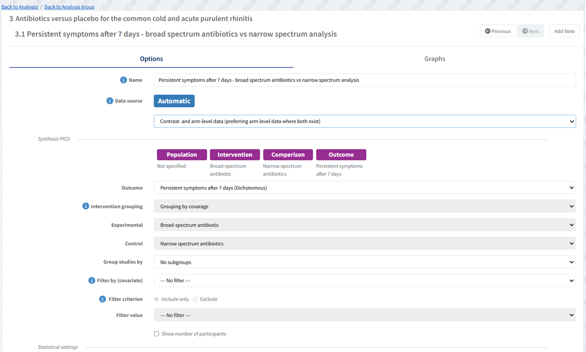The height and width of the screenshot is (352, 586).
Task: Select the Exclude radio button
Action: pyautogui.click(x=195, y=299)
